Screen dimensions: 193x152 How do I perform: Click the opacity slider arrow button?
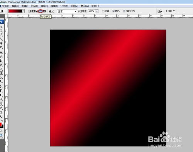click(97, 11)
